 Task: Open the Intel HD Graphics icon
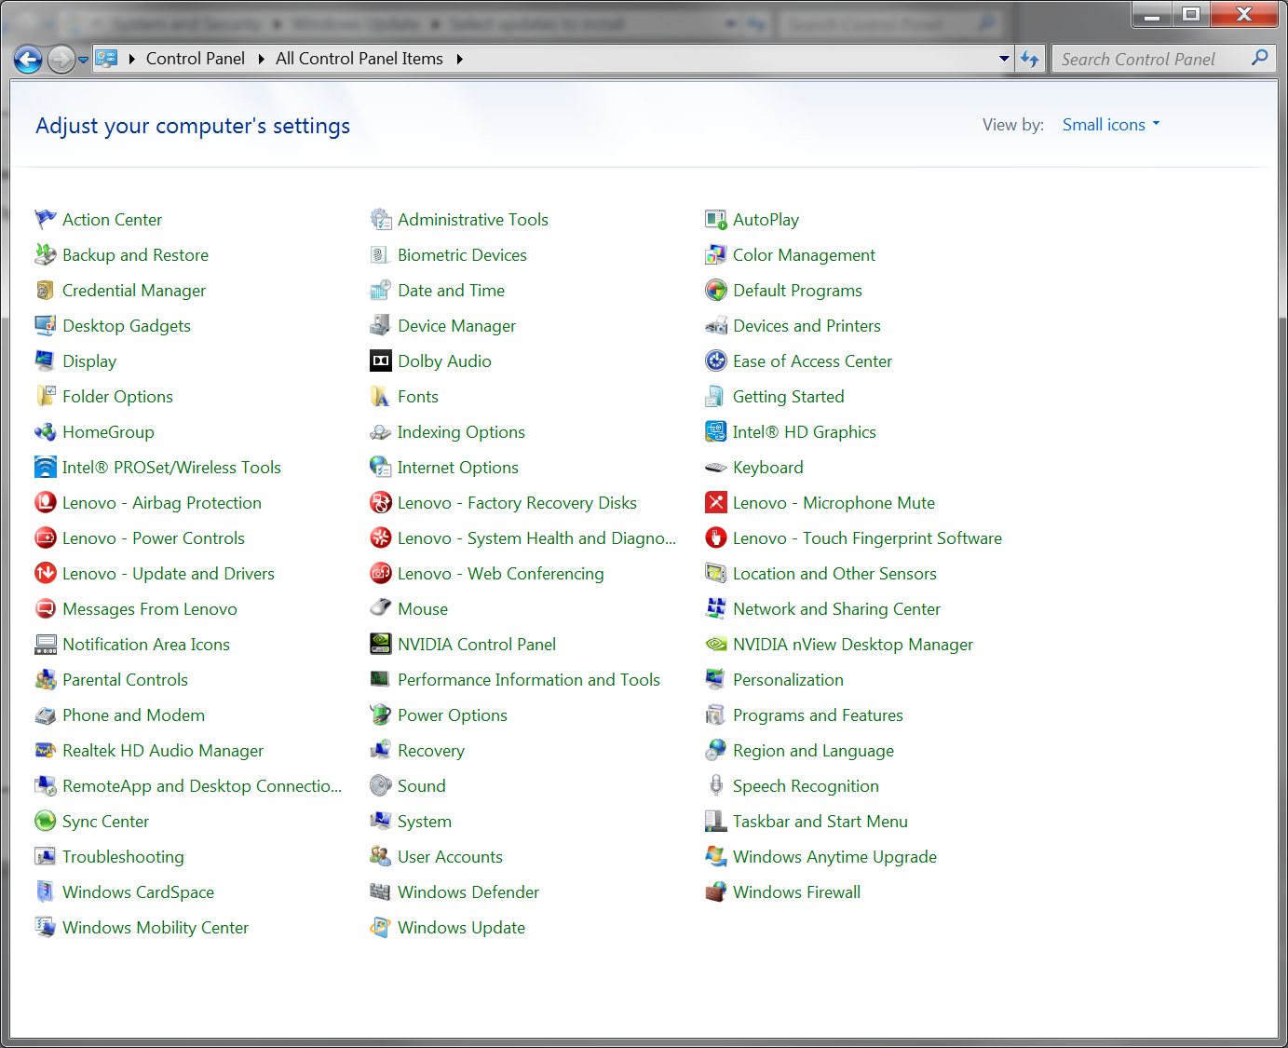[715, 432]
